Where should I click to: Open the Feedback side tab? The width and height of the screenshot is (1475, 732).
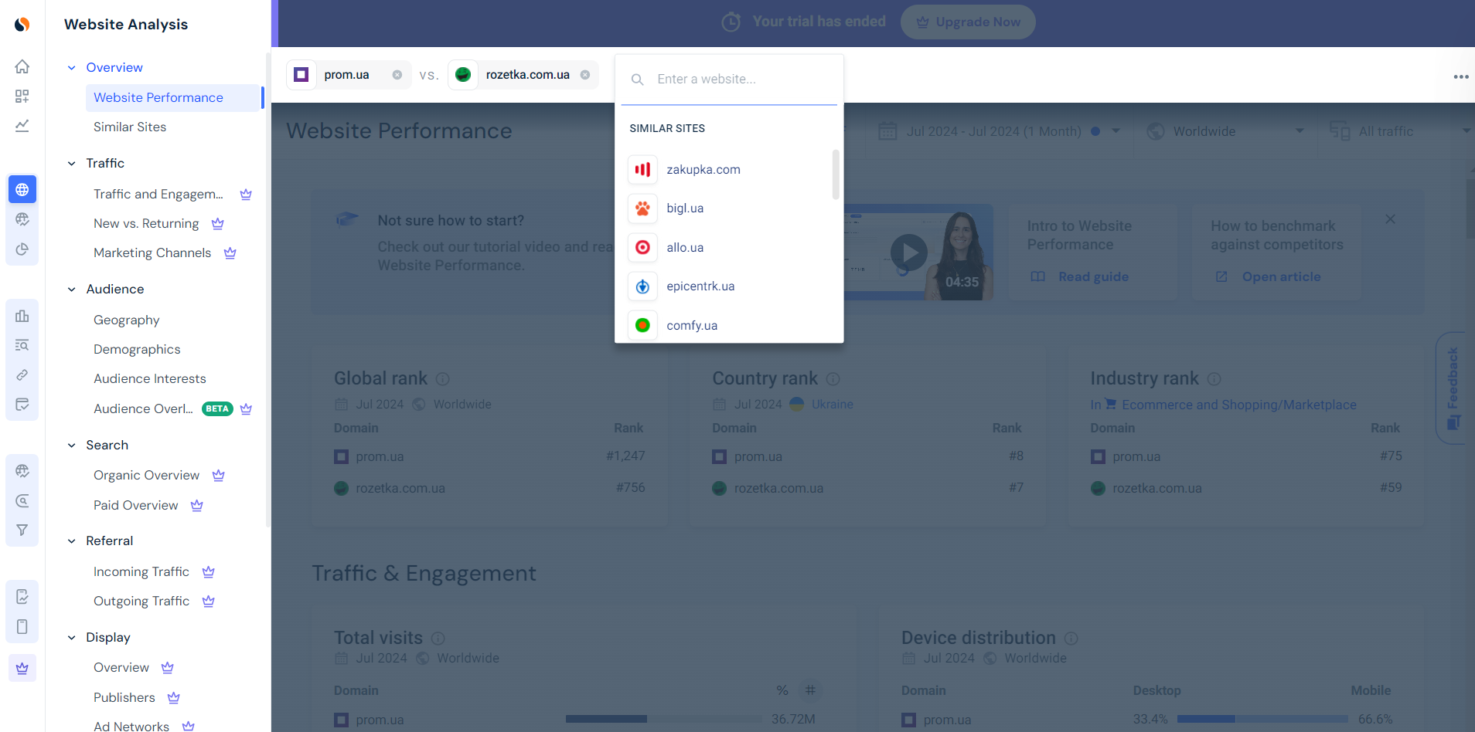click(x=1453, y=388)
